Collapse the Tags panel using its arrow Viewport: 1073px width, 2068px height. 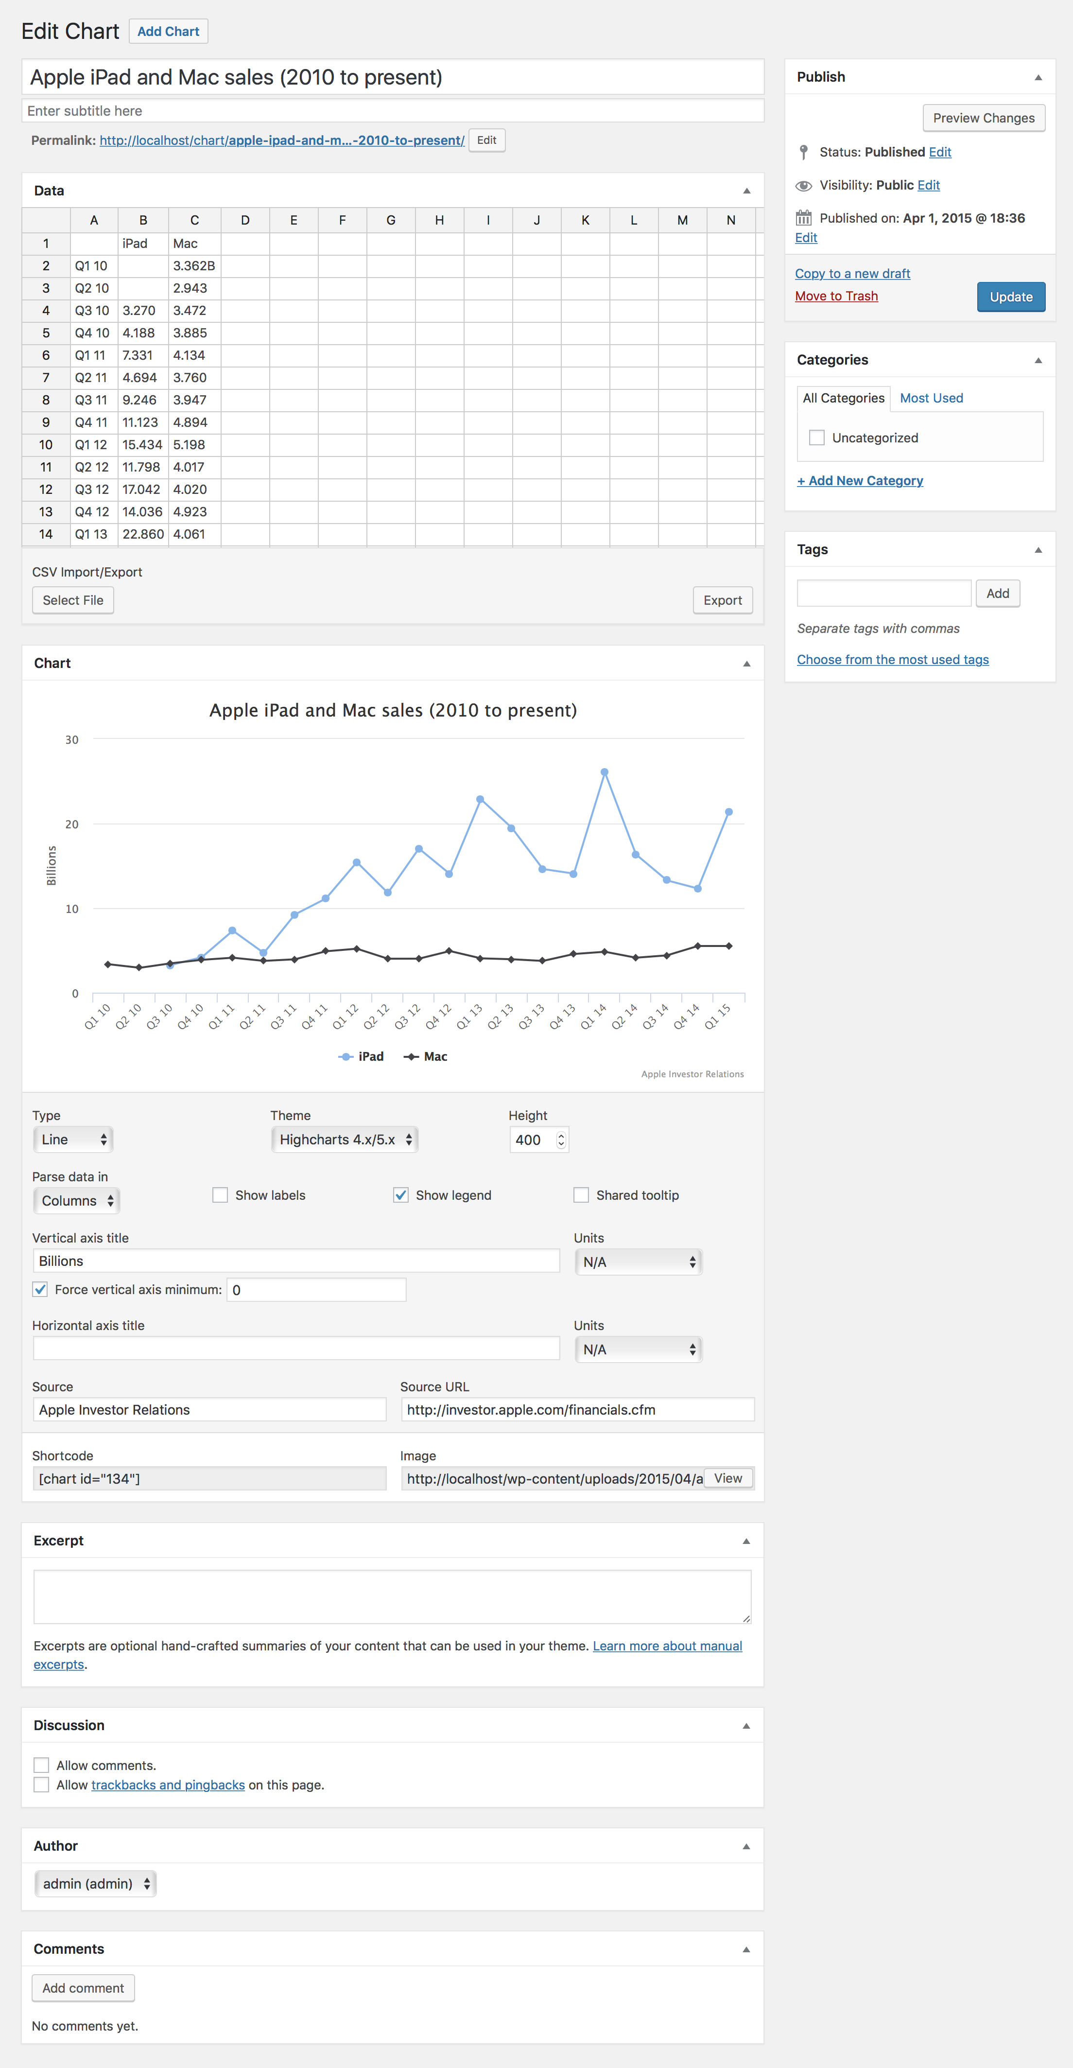(1038, 550)
